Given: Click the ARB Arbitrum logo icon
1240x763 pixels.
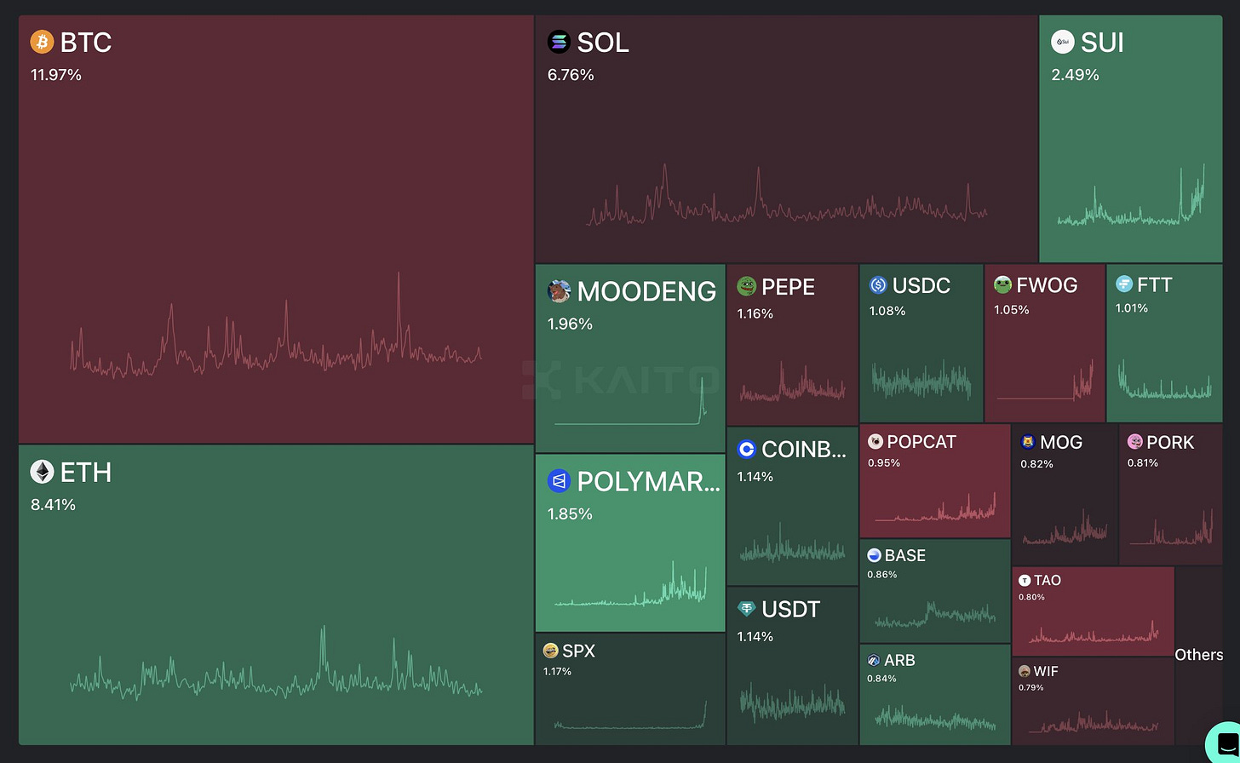Looking at the screenshot, I should [874, 660].
